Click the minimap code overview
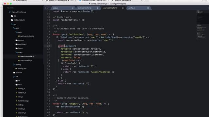209x117 pixels. coord(202,25)
